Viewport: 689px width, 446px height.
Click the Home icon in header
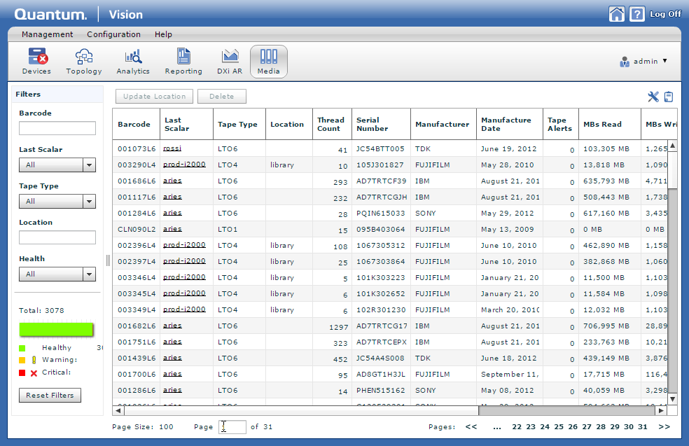(616, 14)
